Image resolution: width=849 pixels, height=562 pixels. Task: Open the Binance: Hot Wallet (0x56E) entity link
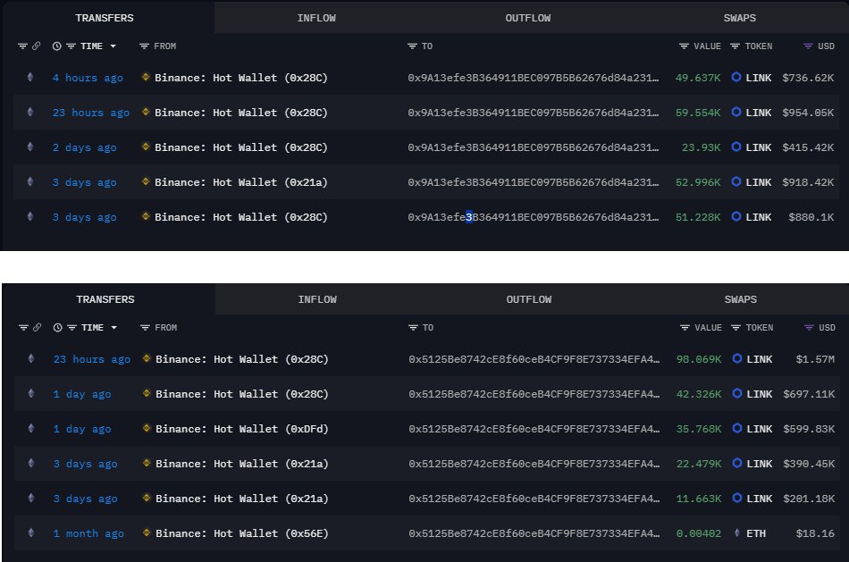(x=241, y=533)
